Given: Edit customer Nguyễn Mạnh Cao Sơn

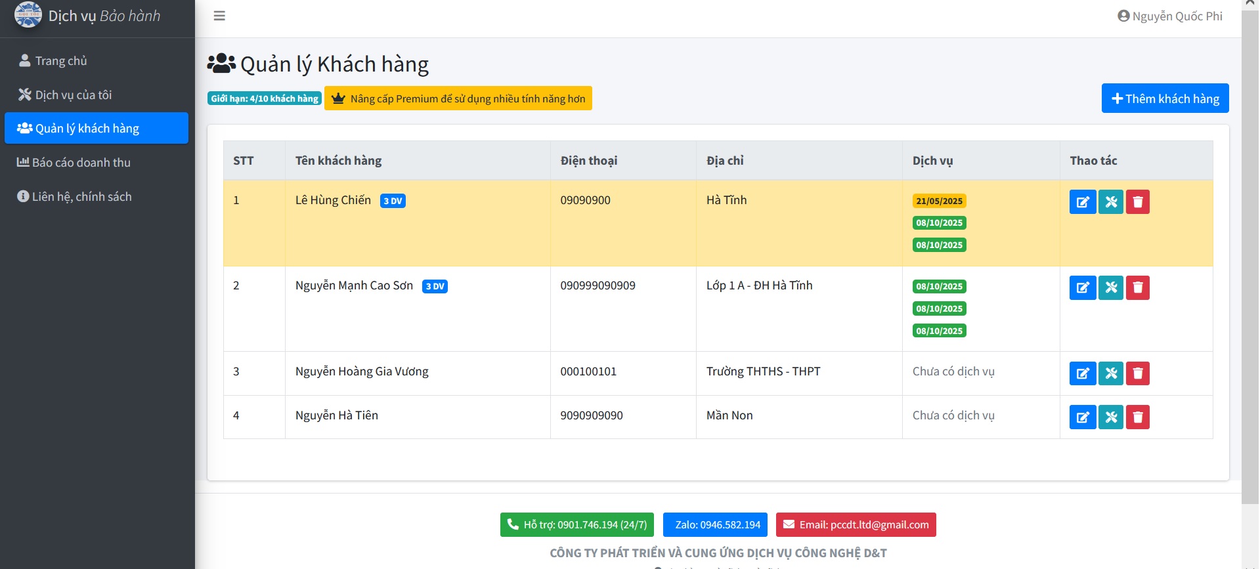Looking at the screenshot, I should [x=1082, y=287].
